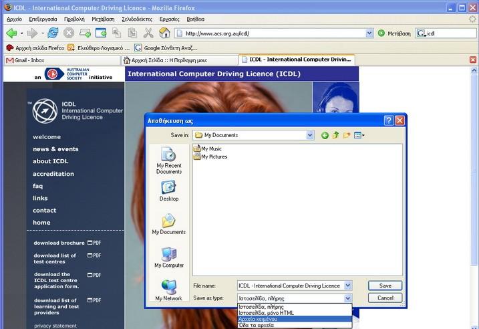Open the Μετάβαση menu
The image size is (479, 329).
(103, 19)
